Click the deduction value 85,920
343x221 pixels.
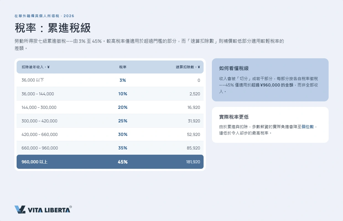pyautogui.click(x=194, y=148)
